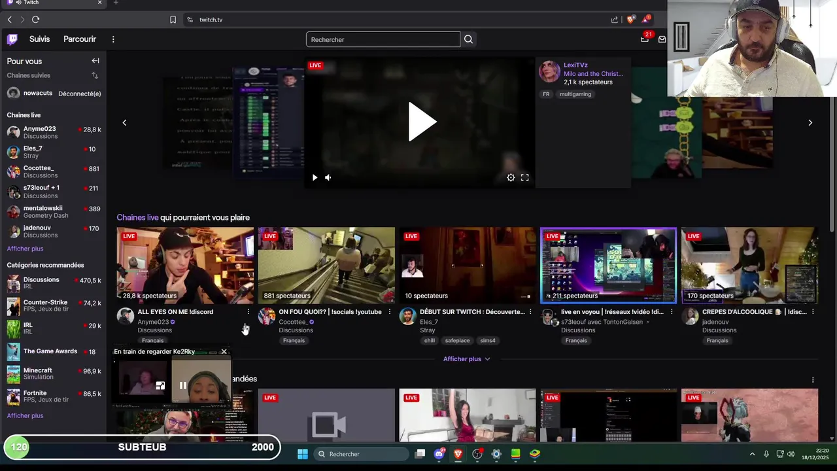Close the Ke2Rky mini player

[224, 352]
